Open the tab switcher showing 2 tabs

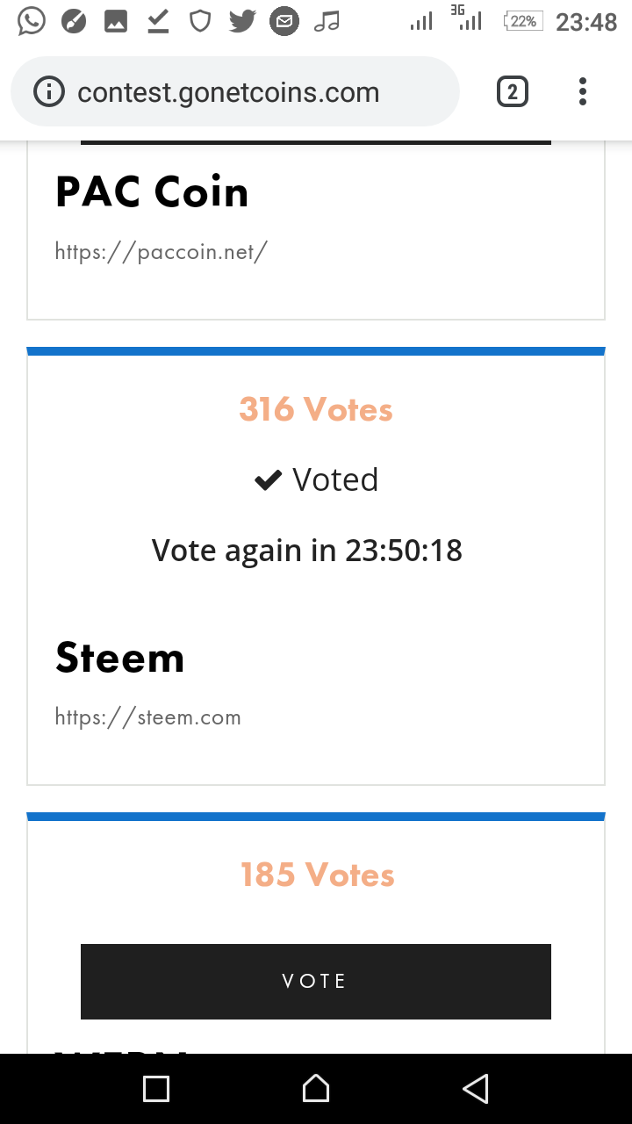[x=513, y=91]
